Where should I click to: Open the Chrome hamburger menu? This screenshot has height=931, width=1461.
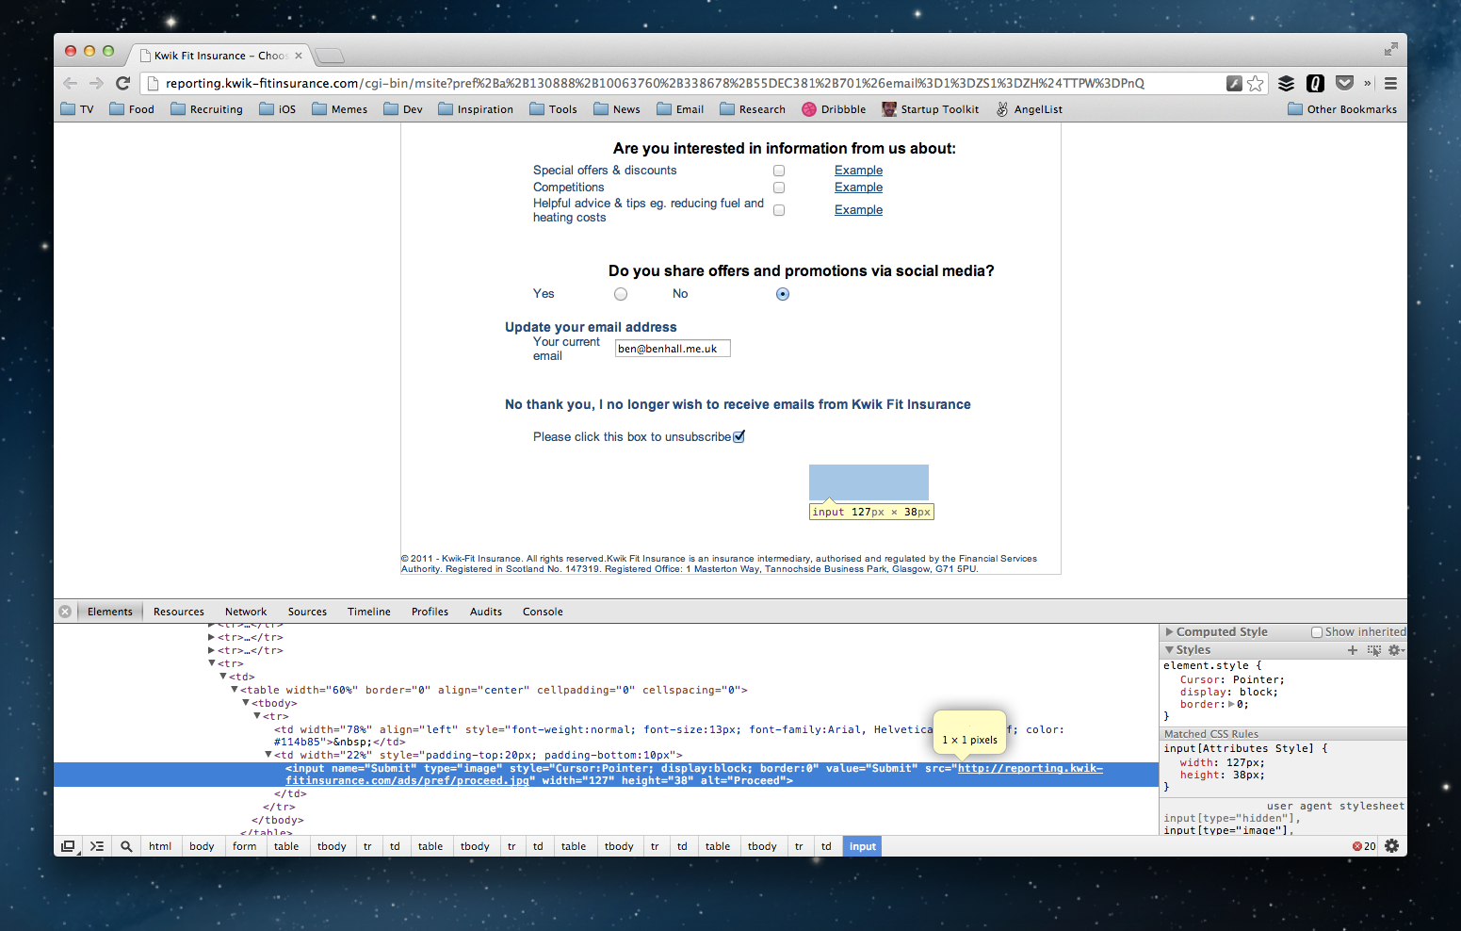[x=1390, y=83]
